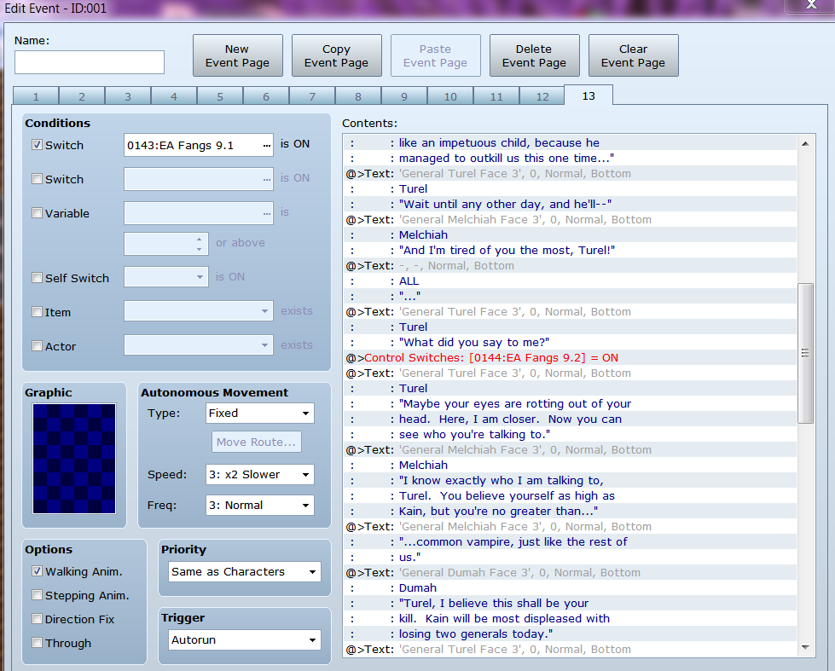Open the second Switch condition chooser
The image size is (835, 671).
pyautogui.click(x=267, y=178)
